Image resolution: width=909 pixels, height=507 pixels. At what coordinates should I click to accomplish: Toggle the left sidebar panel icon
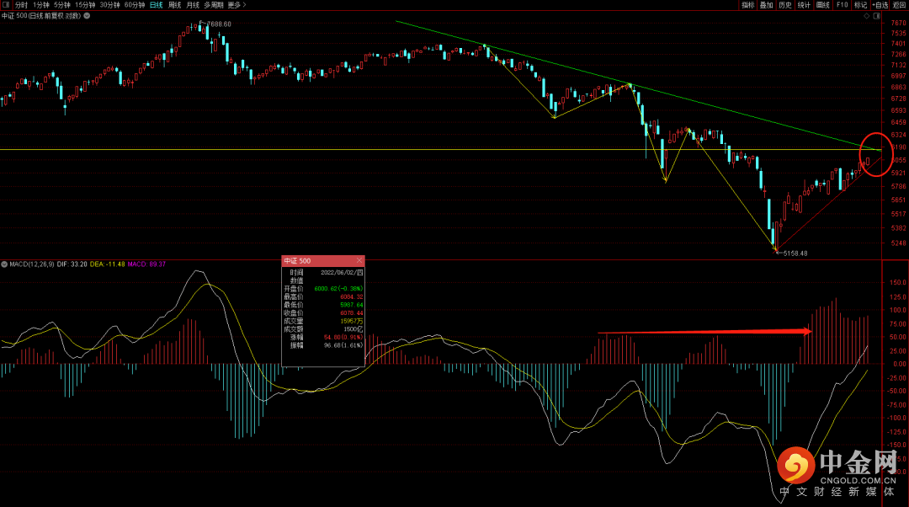6,5
